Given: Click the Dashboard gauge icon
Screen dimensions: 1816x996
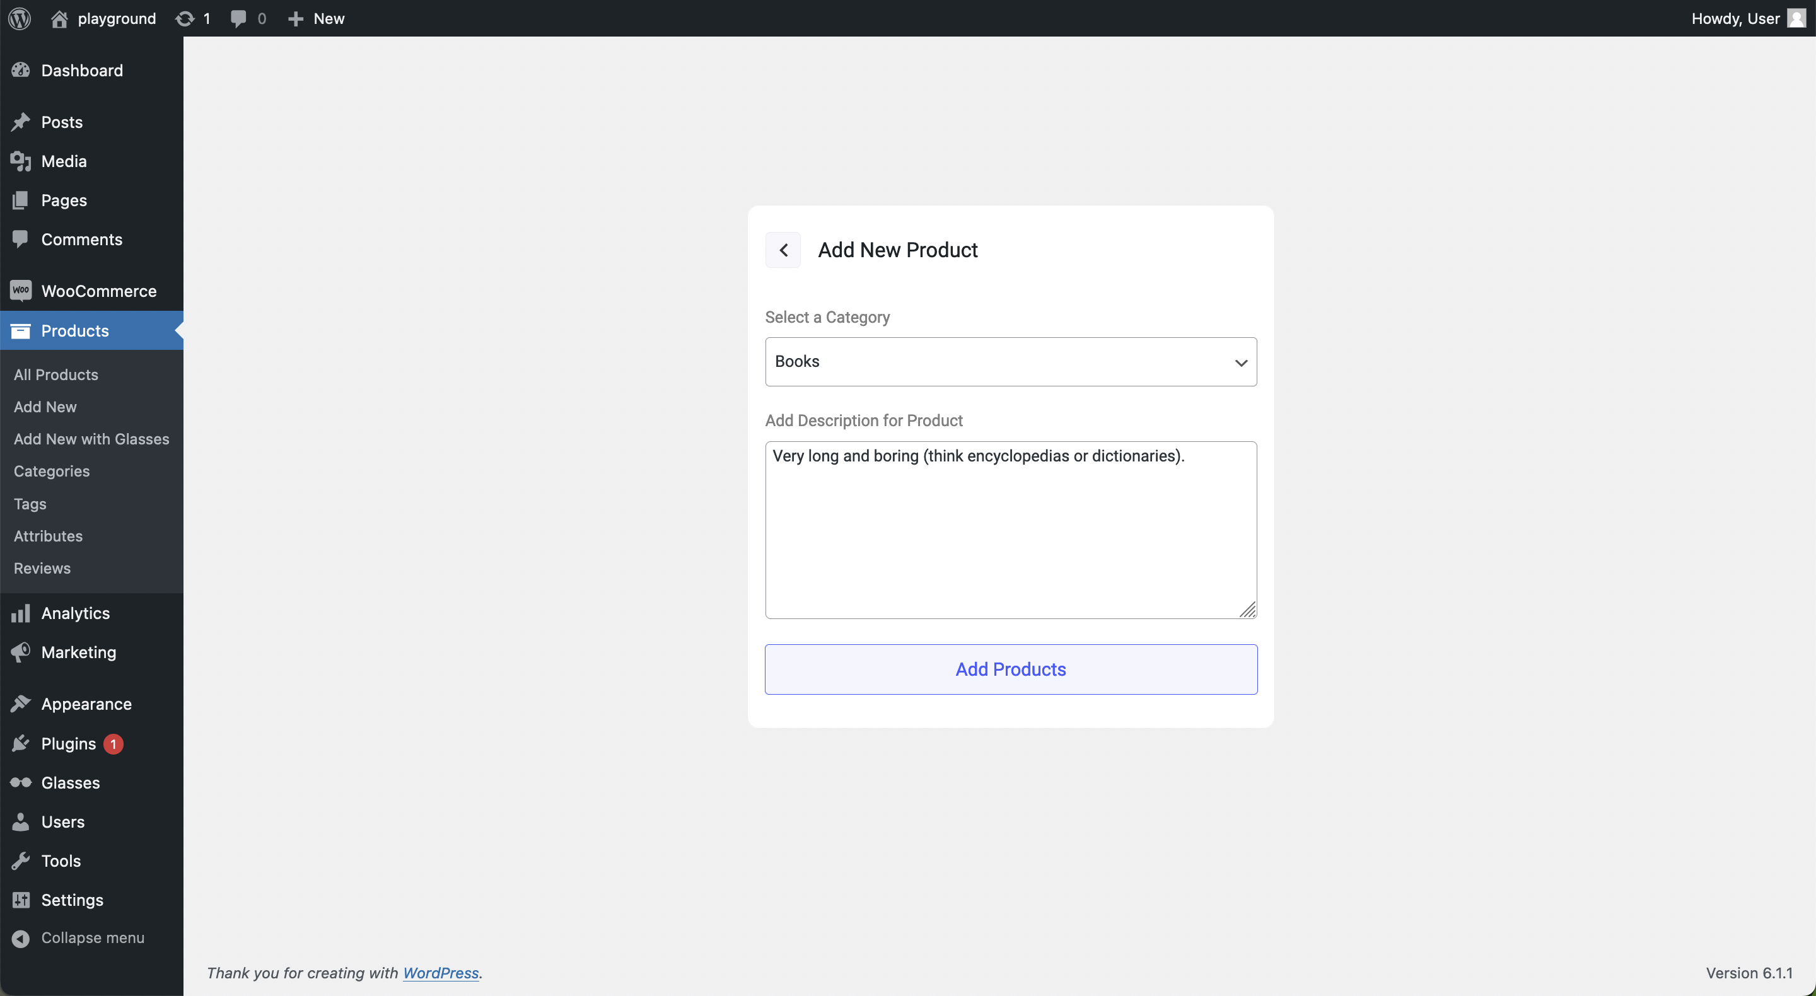Looking at the screenshot, I should coord(20,70).
